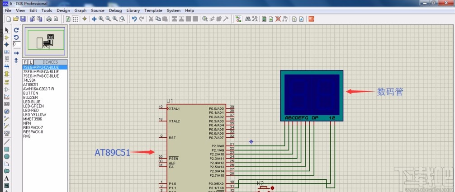Run Electrical Rule Check

302,19
